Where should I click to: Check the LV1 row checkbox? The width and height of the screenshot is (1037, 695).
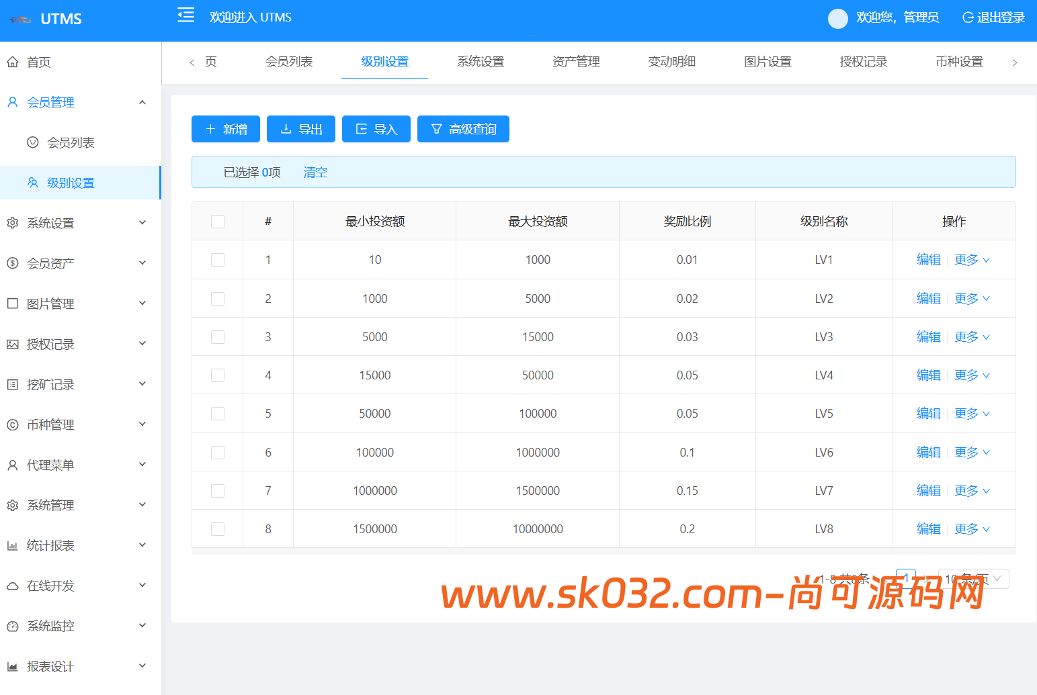point(218,260)
